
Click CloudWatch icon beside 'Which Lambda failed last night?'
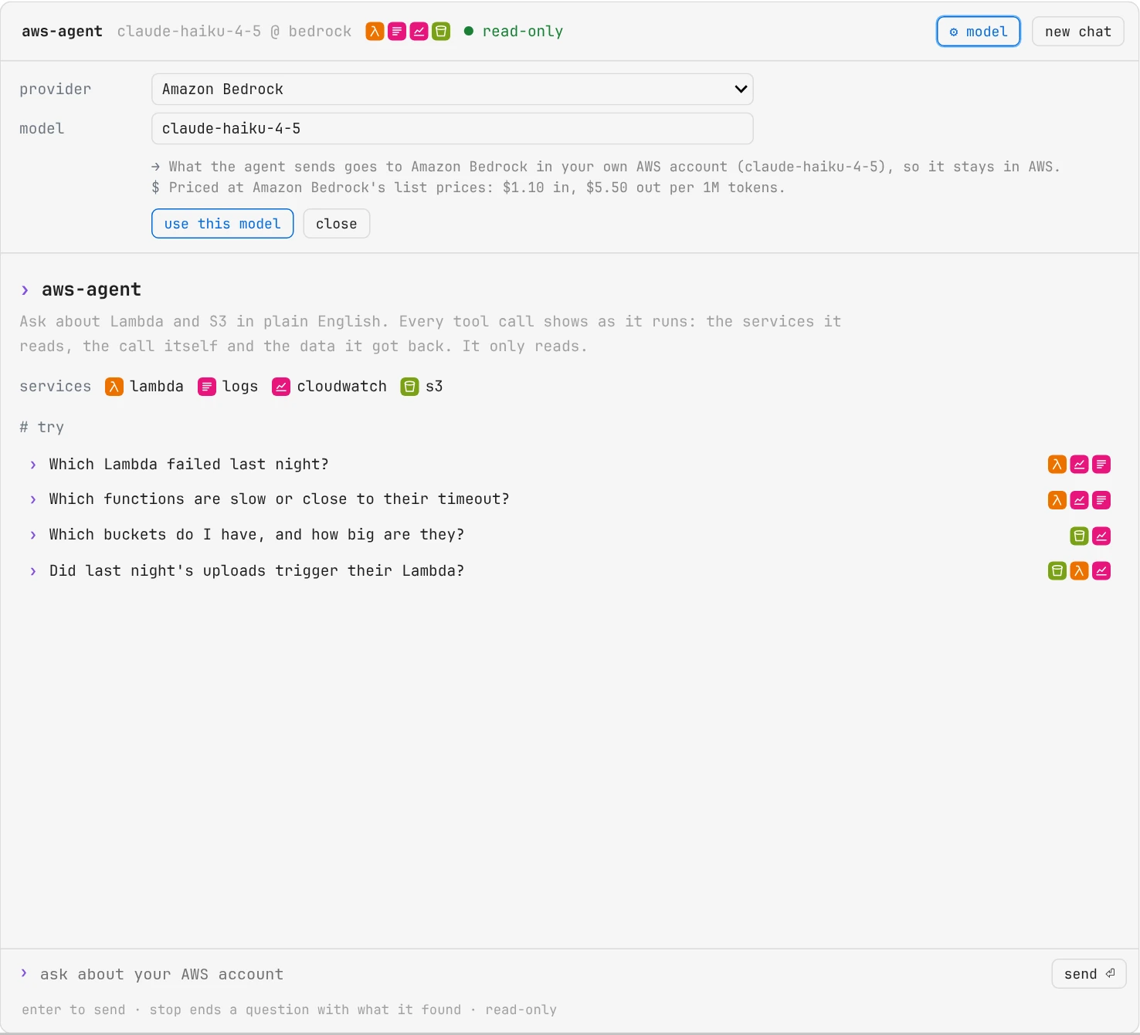click(x=1080, y=464)
